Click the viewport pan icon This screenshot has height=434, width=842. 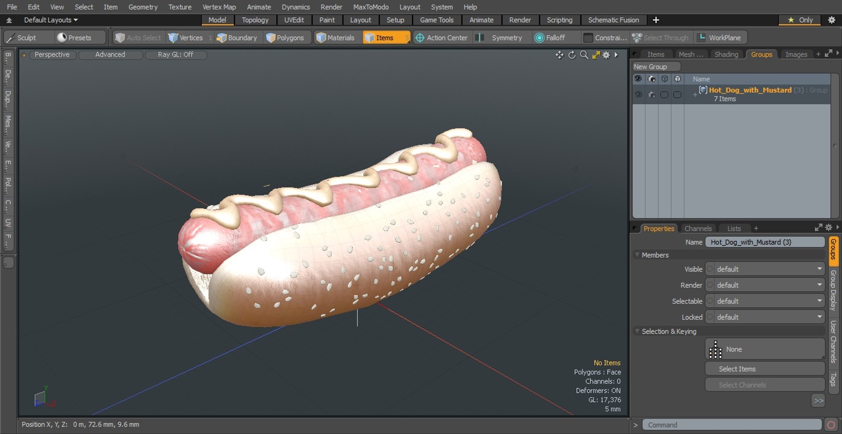tap(560, 55)
